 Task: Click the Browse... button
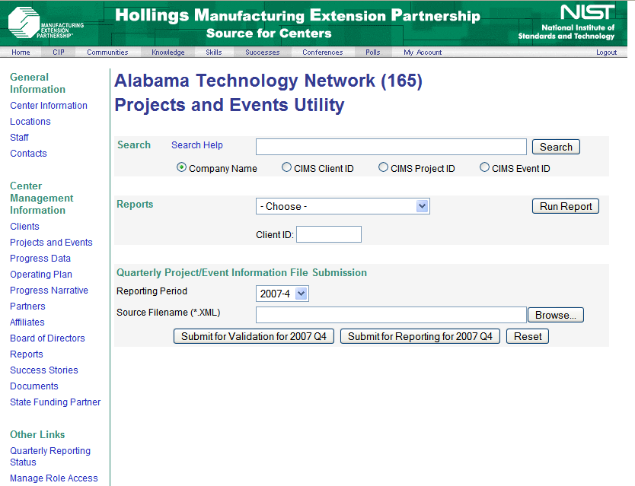tap(555, 315)
